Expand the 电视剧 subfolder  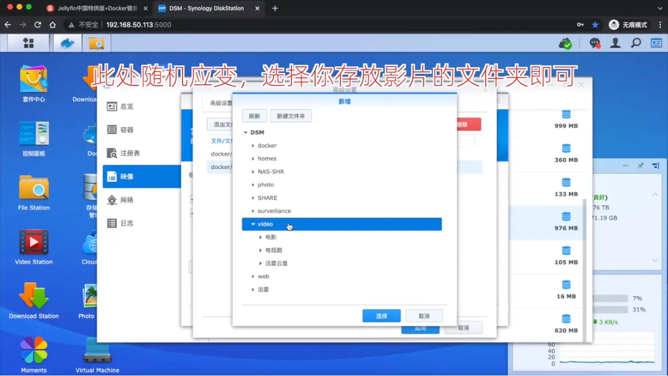tap(261, 250)
